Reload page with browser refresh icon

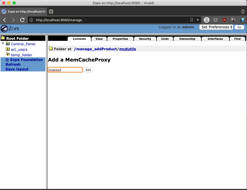(x=22, y=20)
